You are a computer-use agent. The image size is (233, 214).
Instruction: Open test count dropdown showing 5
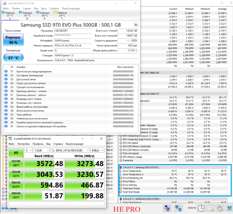[x=28, y=150]
